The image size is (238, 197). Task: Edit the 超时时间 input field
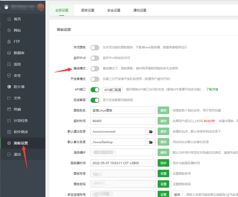(123, 121)
